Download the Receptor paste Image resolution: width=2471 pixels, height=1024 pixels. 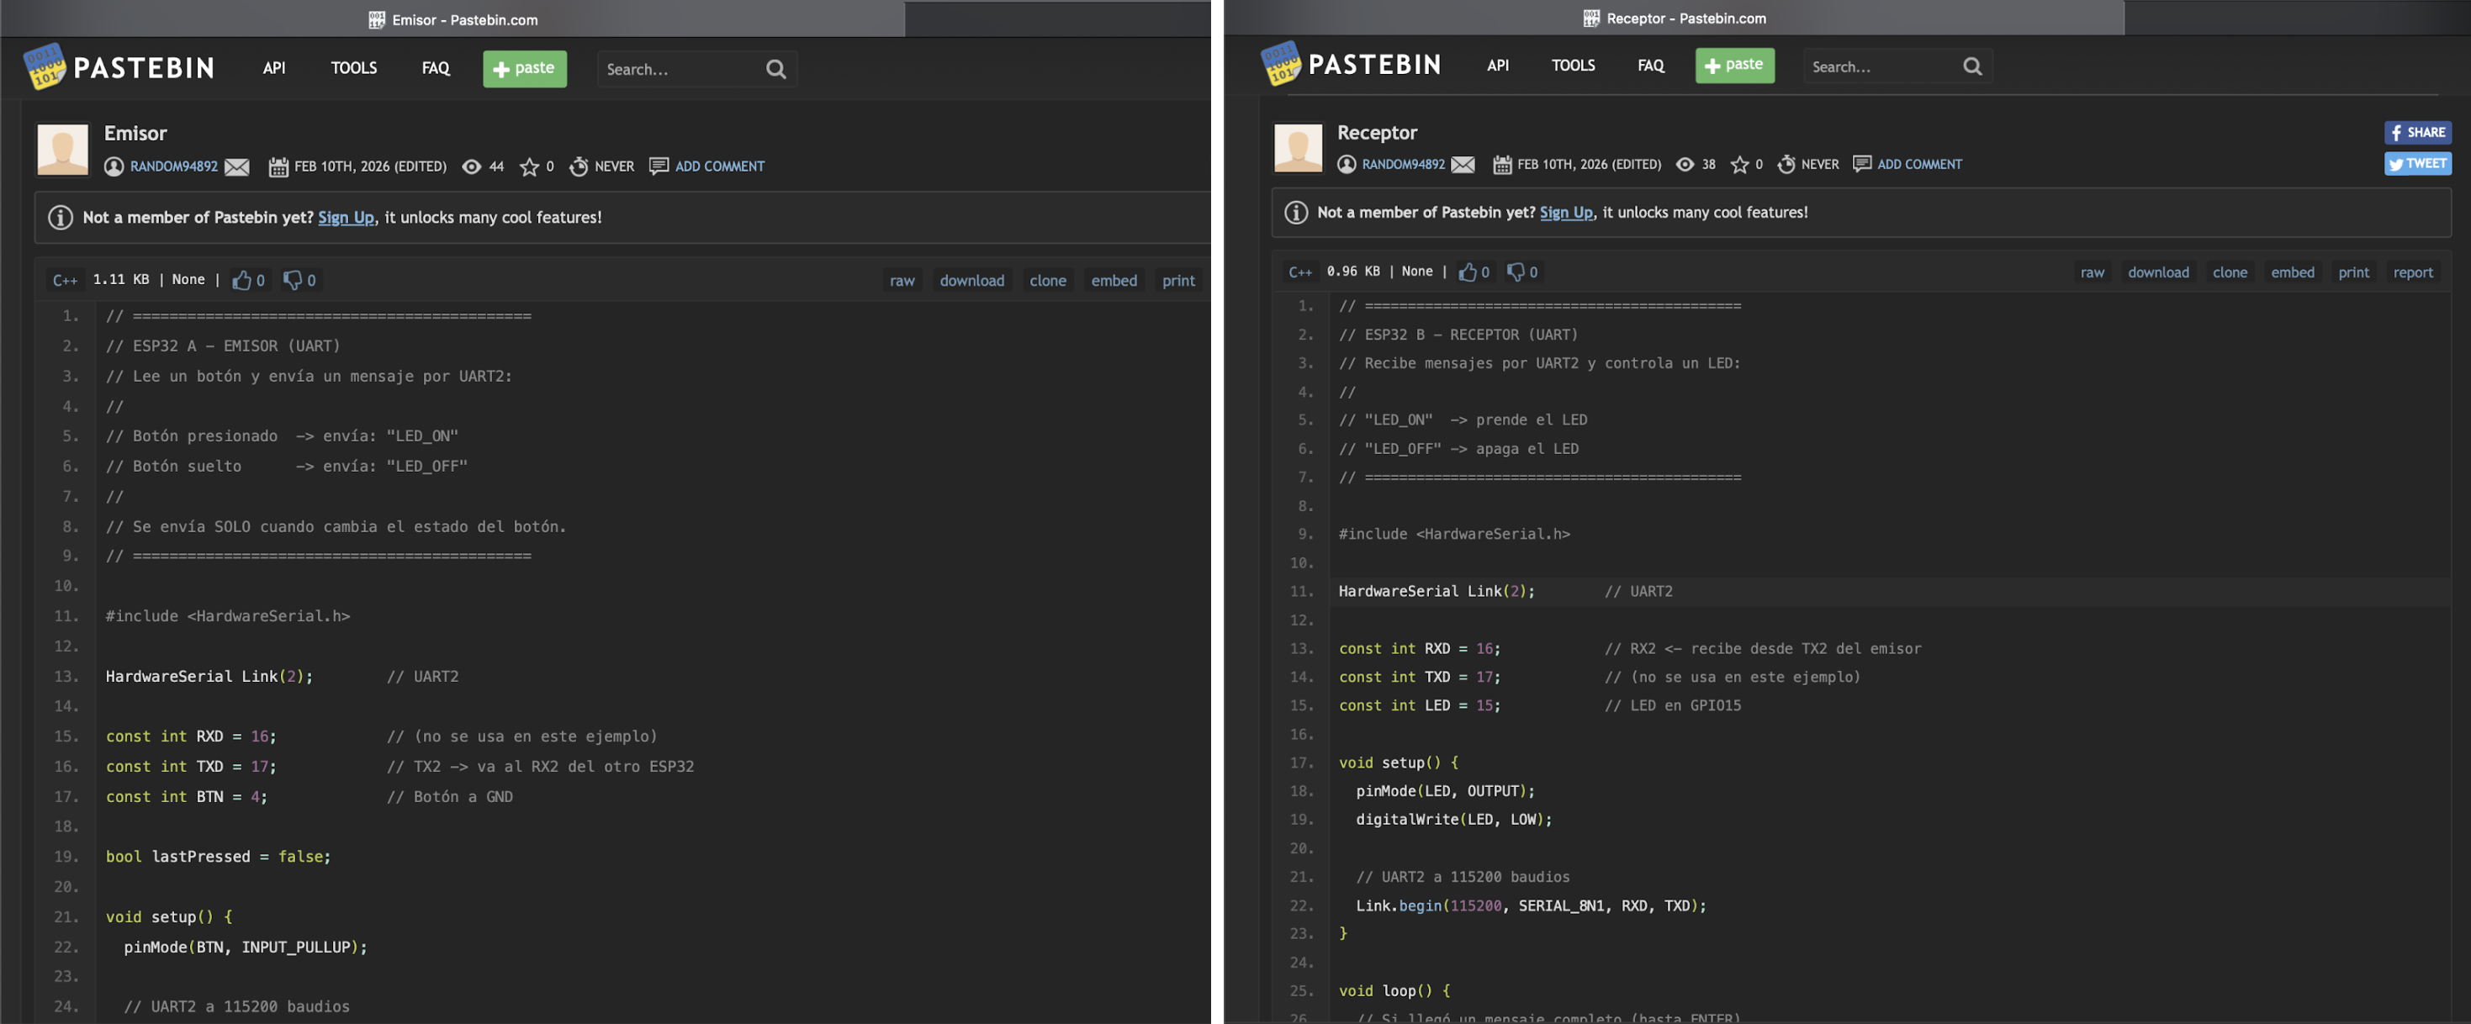[x=2157, y=272]
